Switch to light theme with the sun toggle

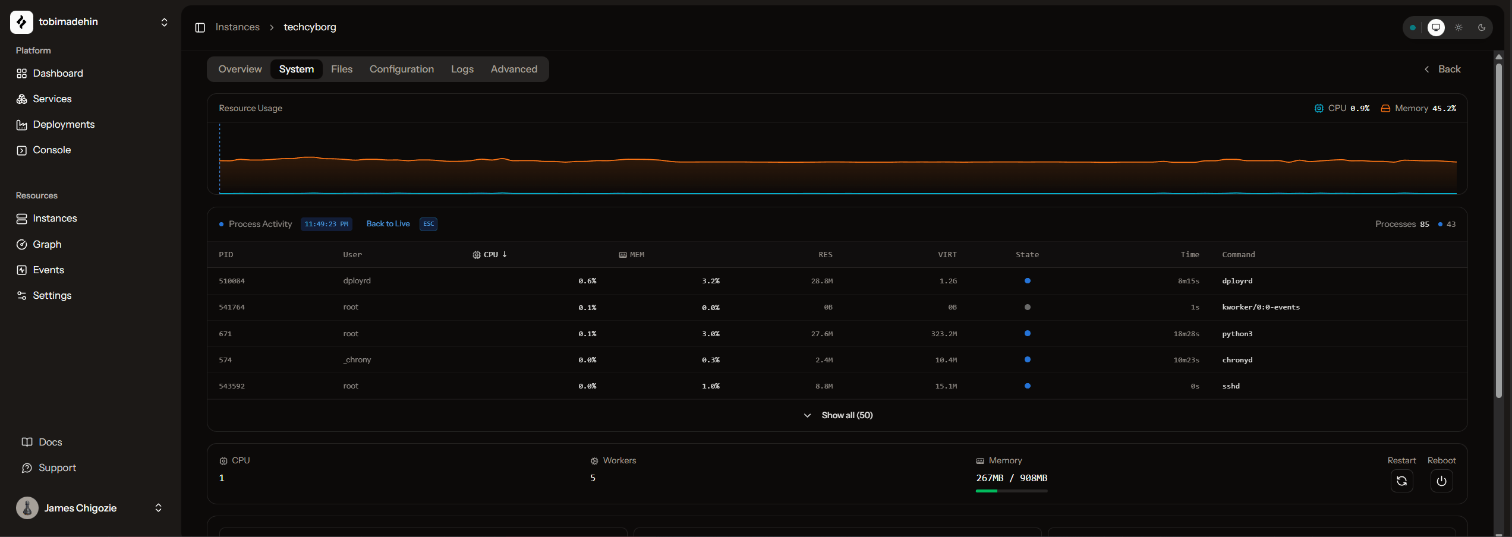pyautogui.click(x=1459, y=27)
